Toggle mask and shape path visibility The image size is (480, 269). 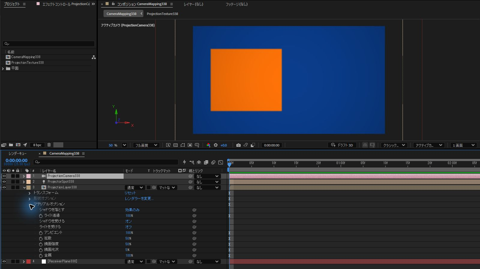(183, 145)
